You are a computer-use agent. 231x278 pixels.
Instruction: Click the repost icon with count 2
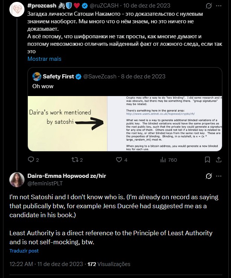click(74, 160)
